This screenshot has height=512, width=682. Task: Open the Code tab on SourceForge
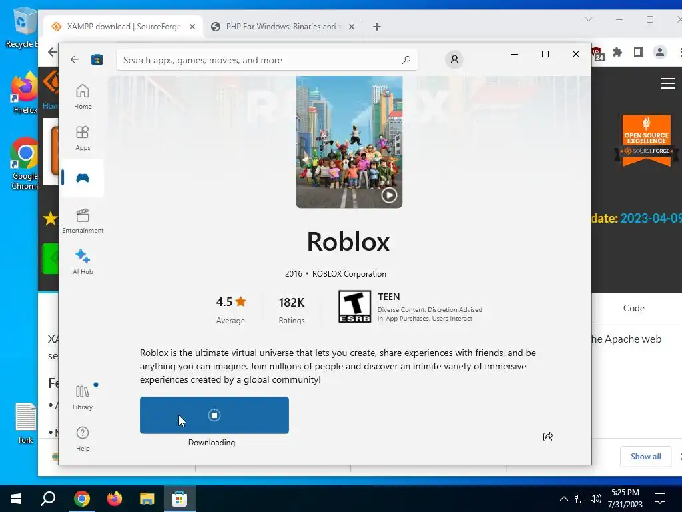tap(634, 308)
